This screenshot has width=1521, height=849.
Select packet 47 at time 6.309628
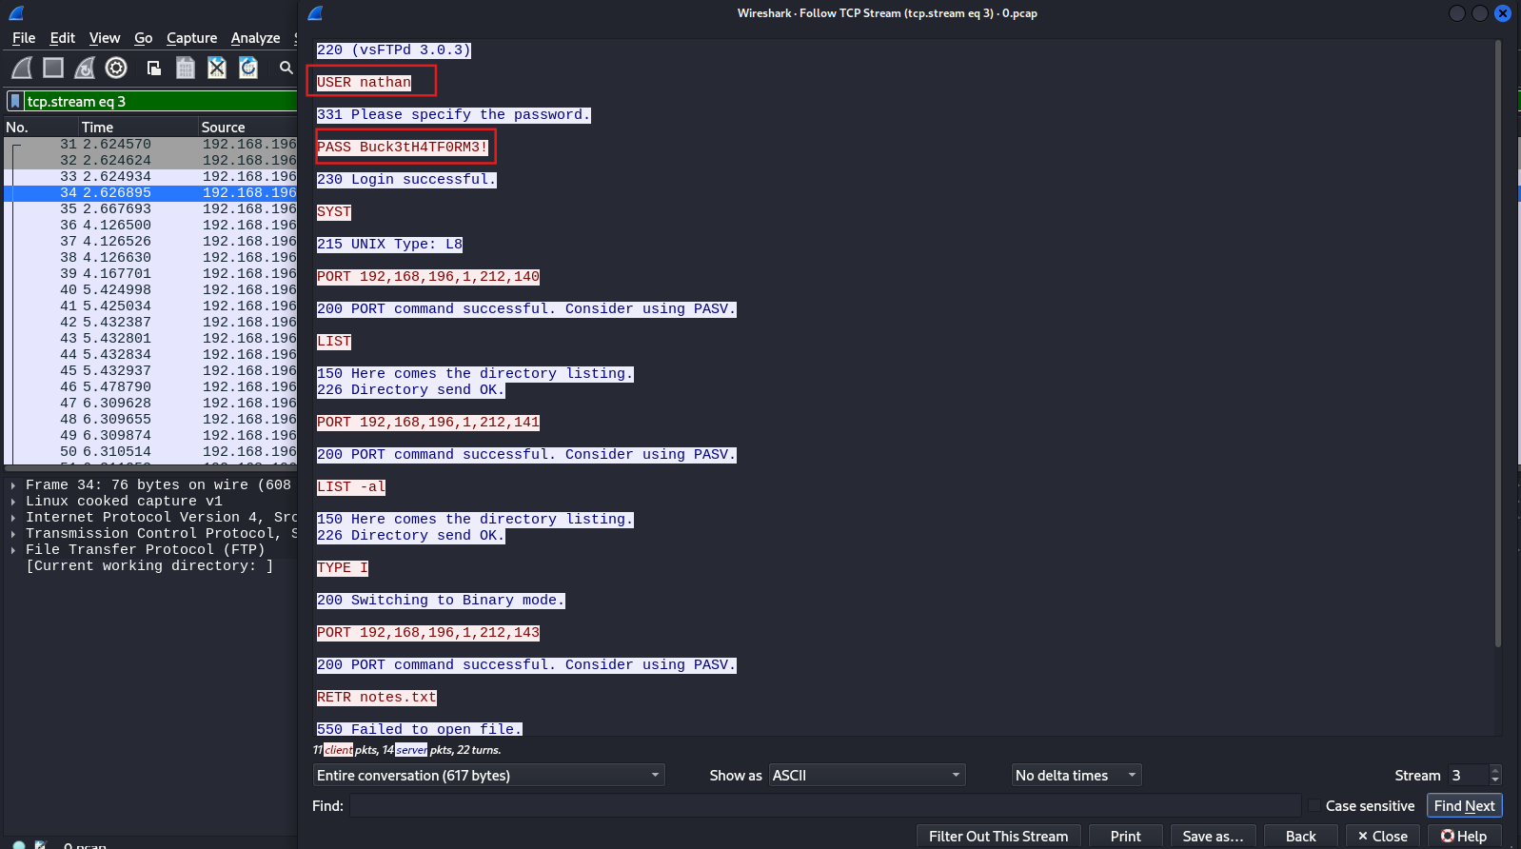152,404
